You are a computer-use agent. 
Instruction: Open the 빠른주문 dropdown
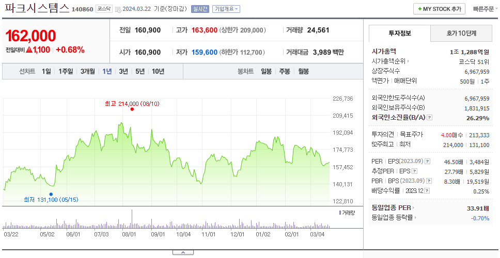coord(486,9)
